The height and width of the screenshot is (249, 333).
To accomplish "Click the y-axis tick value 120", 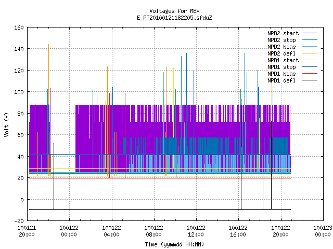I will pos(19,71).
